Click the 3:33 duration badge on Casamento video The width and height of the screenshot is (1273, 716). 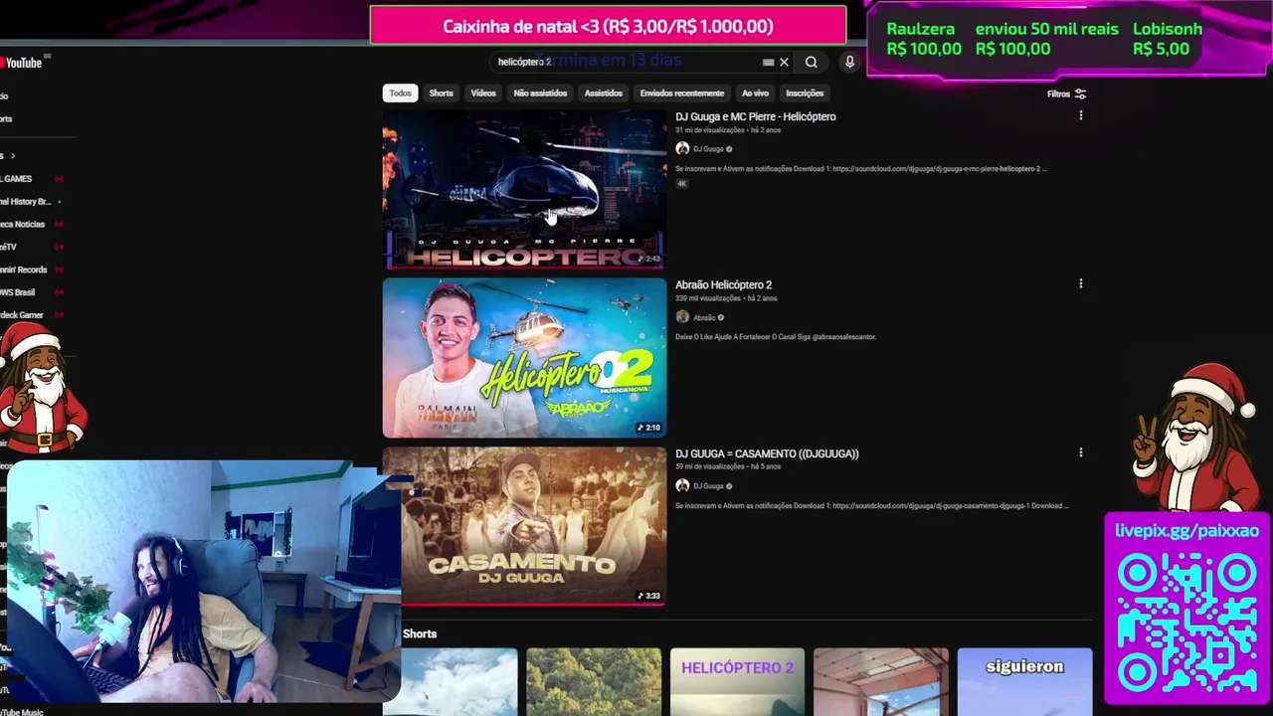tap(649, 596)
